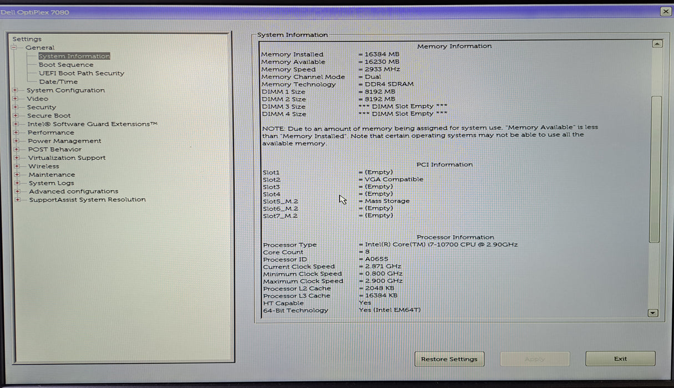Select the Power Management label
674x388 pixels.
(64, 141)
